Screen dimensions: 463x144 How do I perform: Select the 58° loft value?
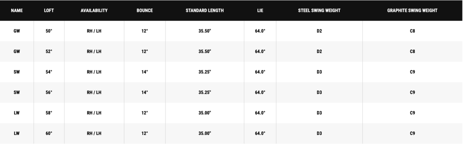point(49,113)
